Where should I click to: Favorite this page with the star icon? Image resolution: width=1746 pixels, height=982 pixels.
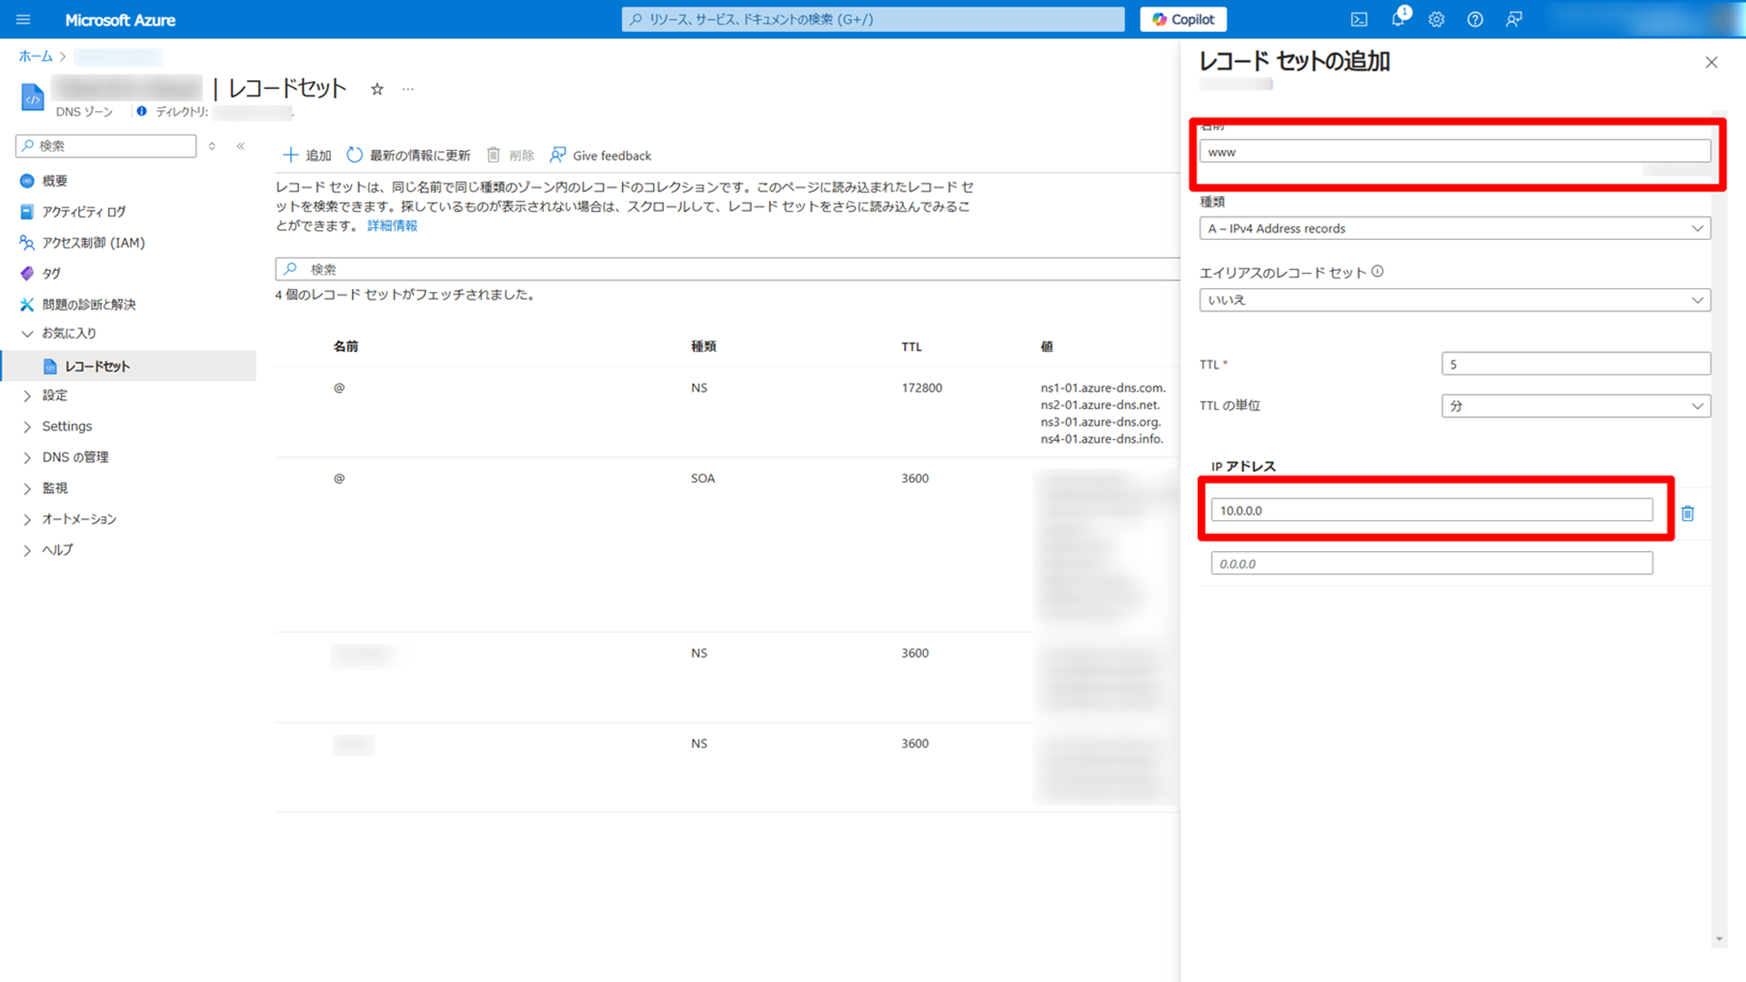pos(376,89)
